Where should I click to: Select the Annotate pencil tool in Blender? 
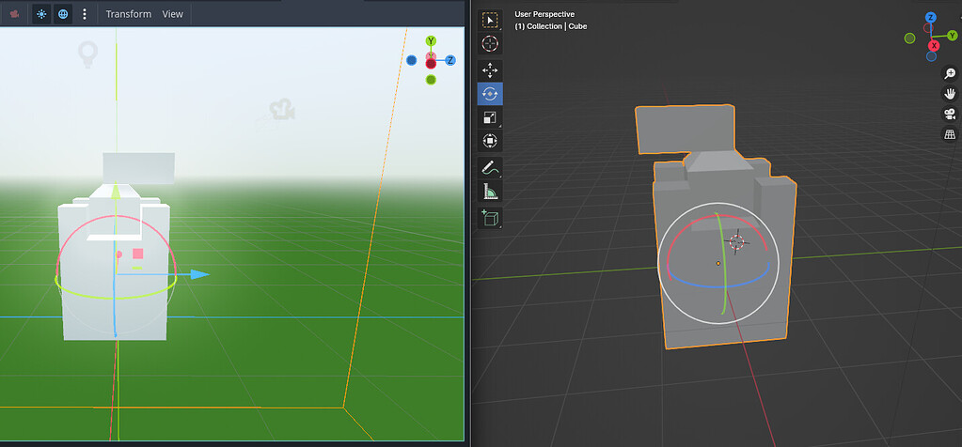pos(490,167)
